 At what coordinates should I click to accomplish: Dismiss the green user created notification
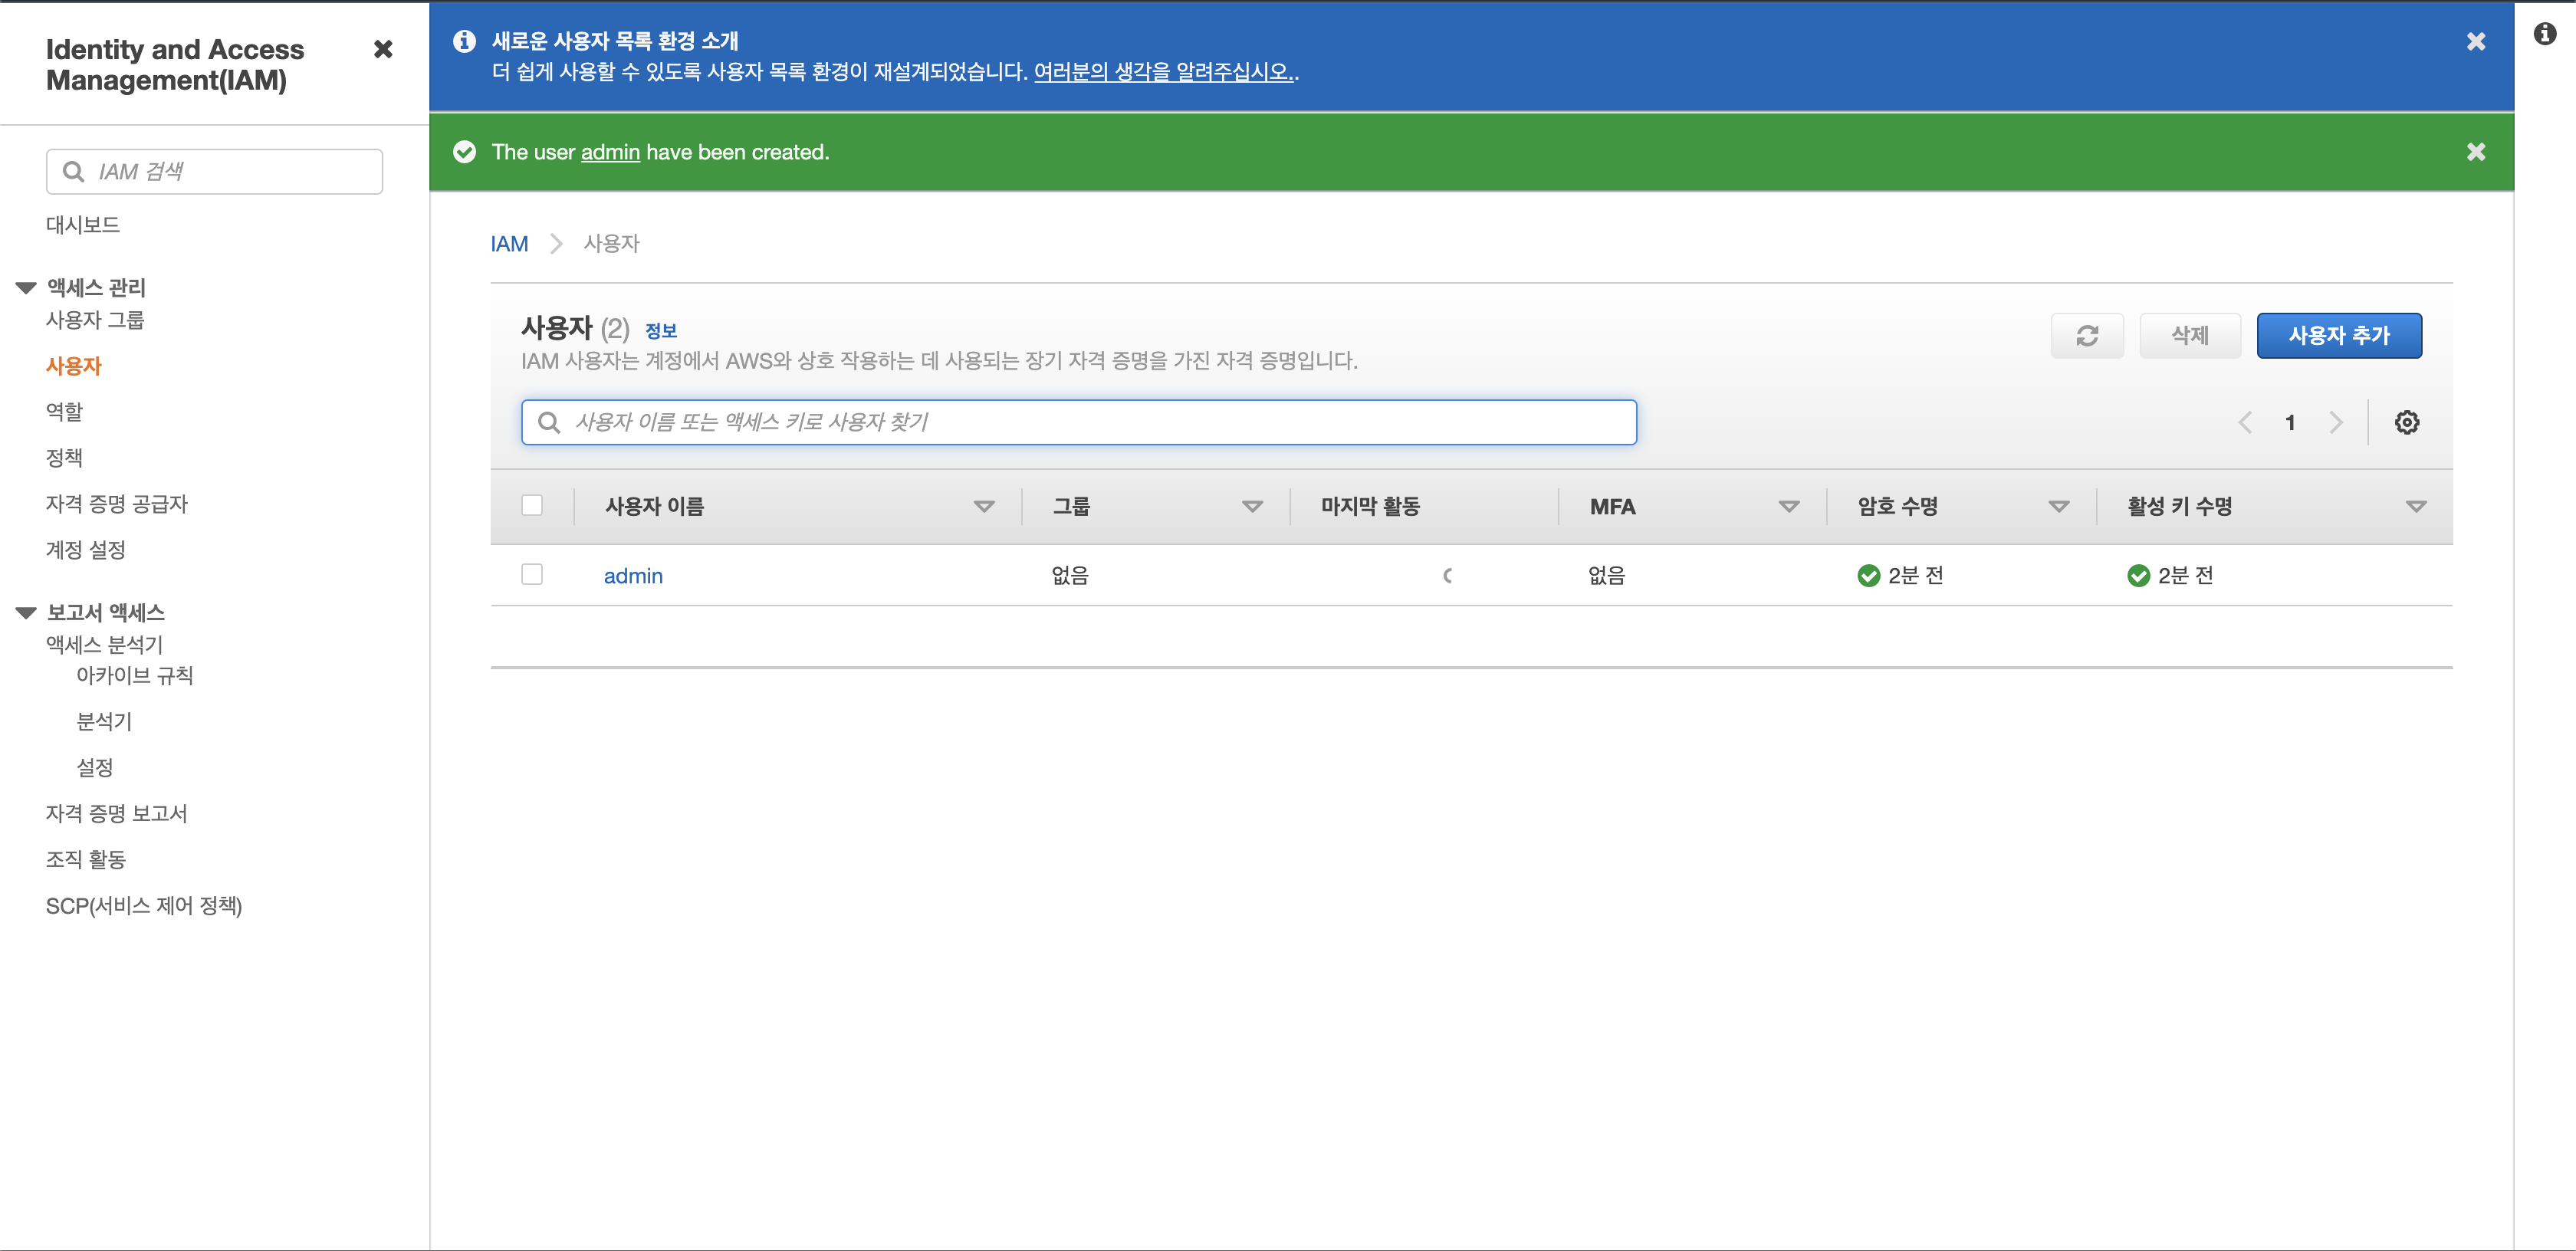pyautogui.click(x=2475, y=152)
